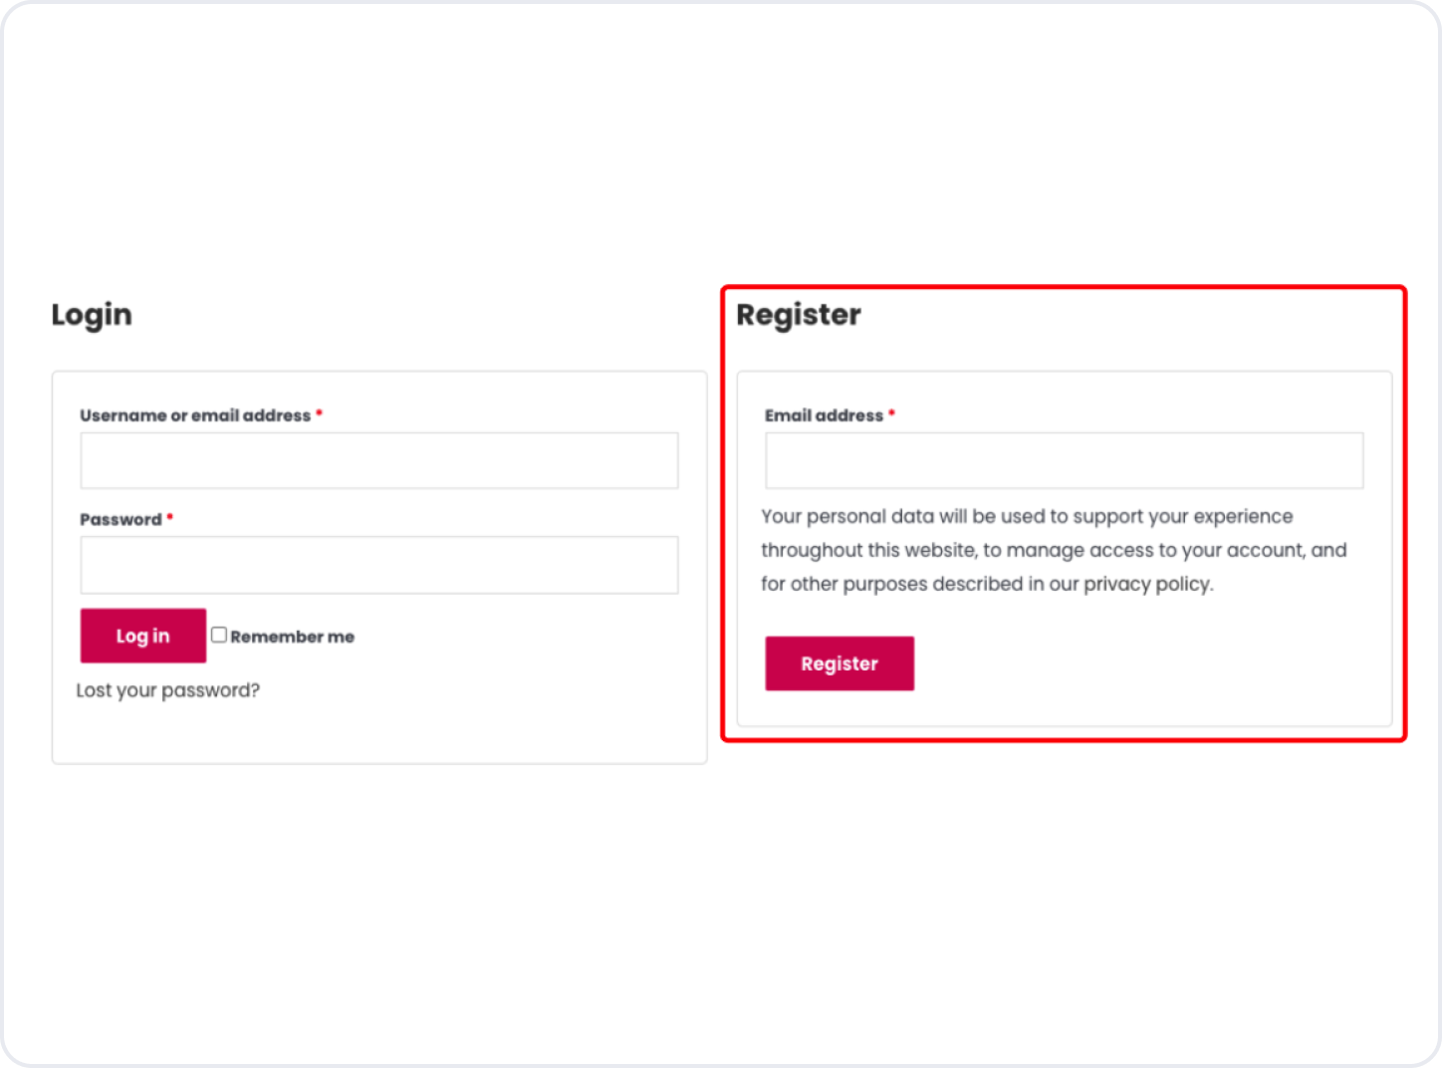The width and height of the screenshot is (1442, 1068).
Task: Click empty area right of Register button
Action: 1145,664
